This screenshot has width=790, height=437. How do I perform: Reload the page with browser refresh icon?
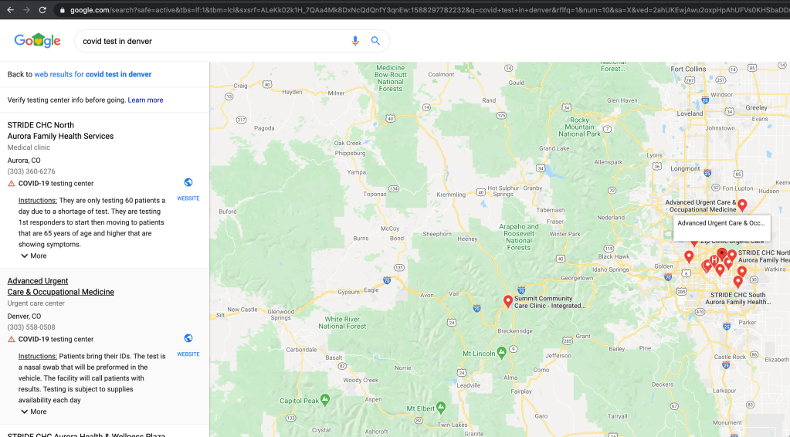click(42, 10)
